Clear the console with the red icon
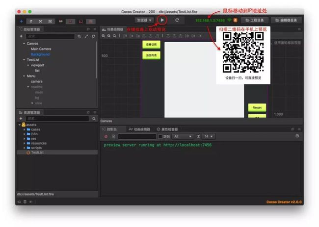319x227 pixels. pyautogui.click(x=106, y=136)
